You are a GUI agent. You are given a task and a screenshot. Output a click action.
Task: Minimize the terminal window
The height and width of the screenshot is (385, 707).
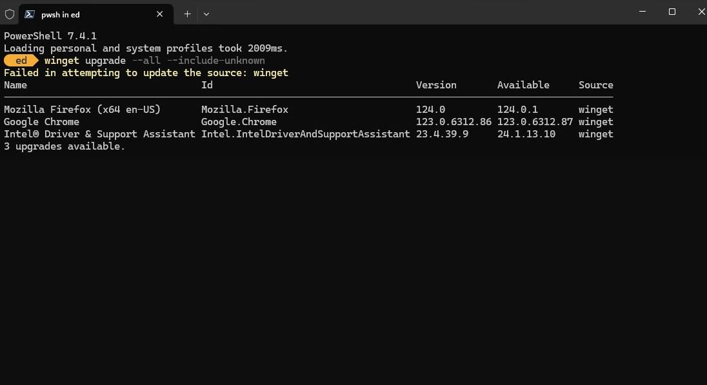pos(642,12)
